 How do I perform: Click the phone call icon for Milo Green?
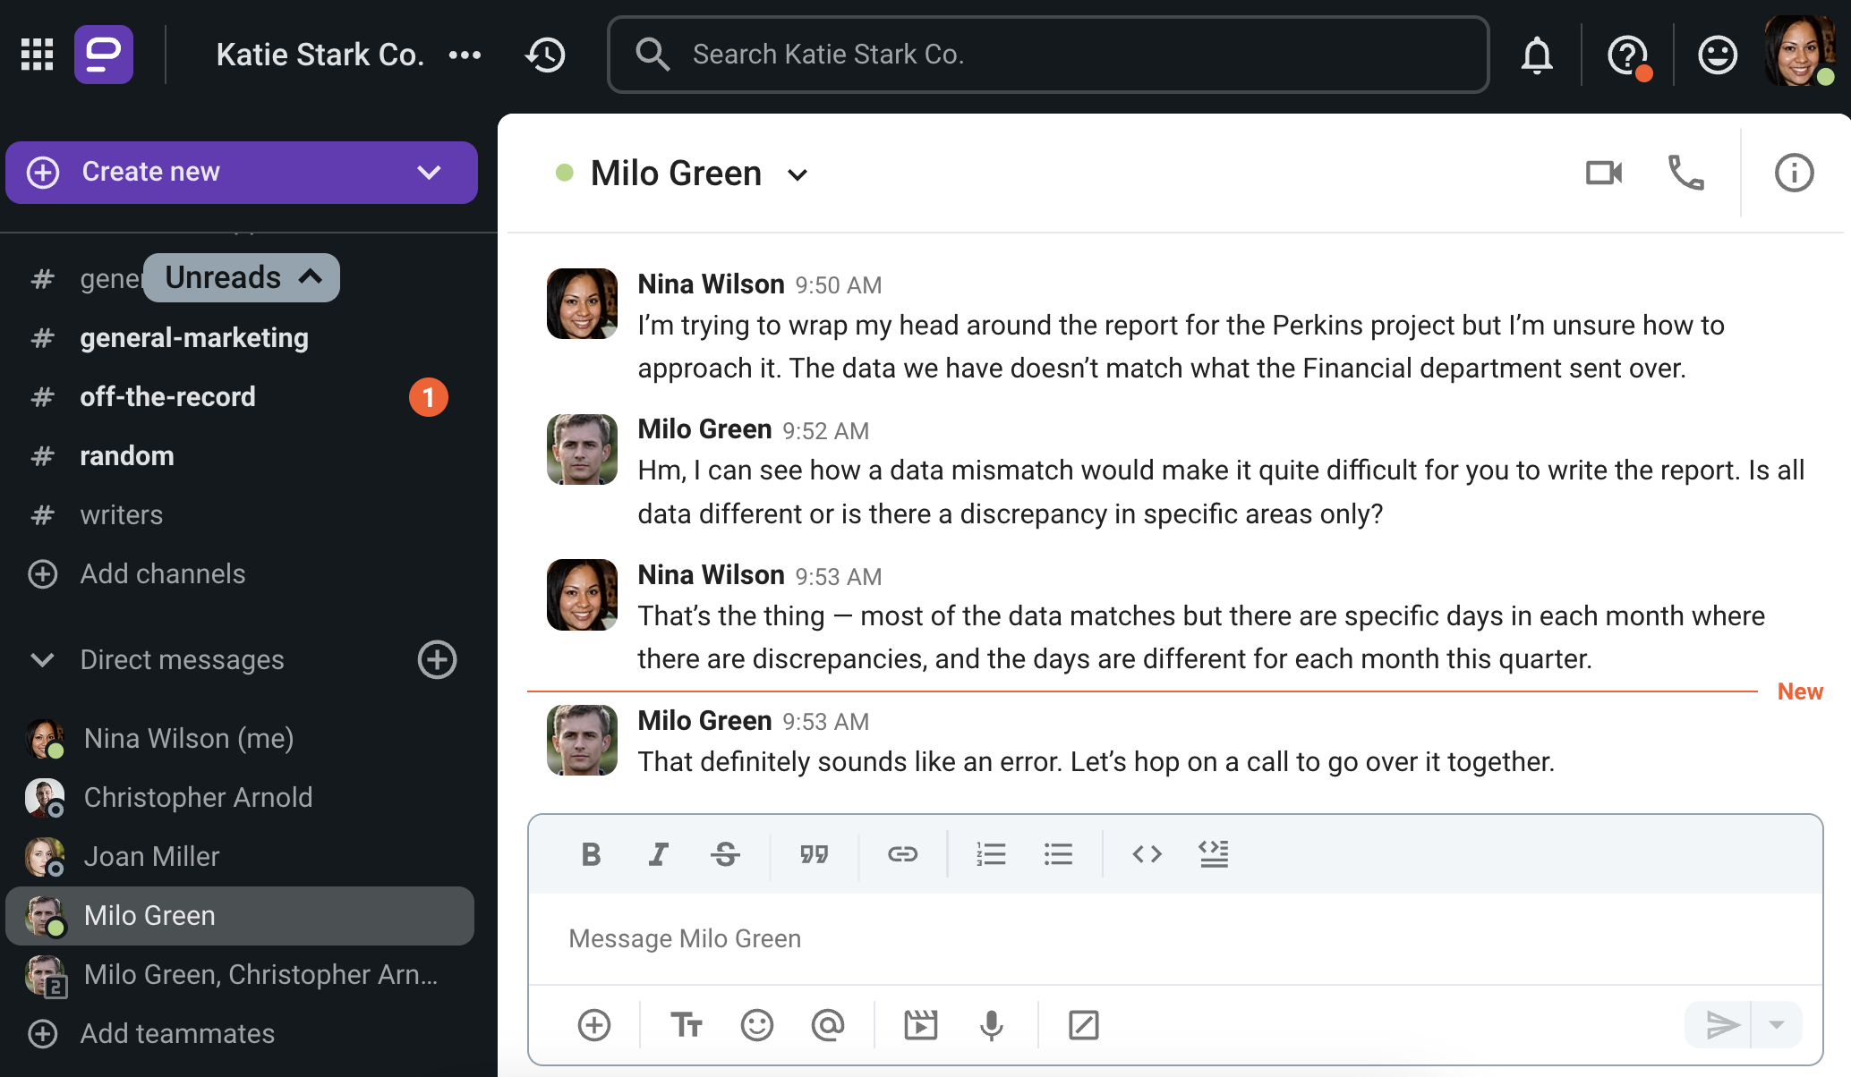pyautogui.click(x=1685, y=174)
